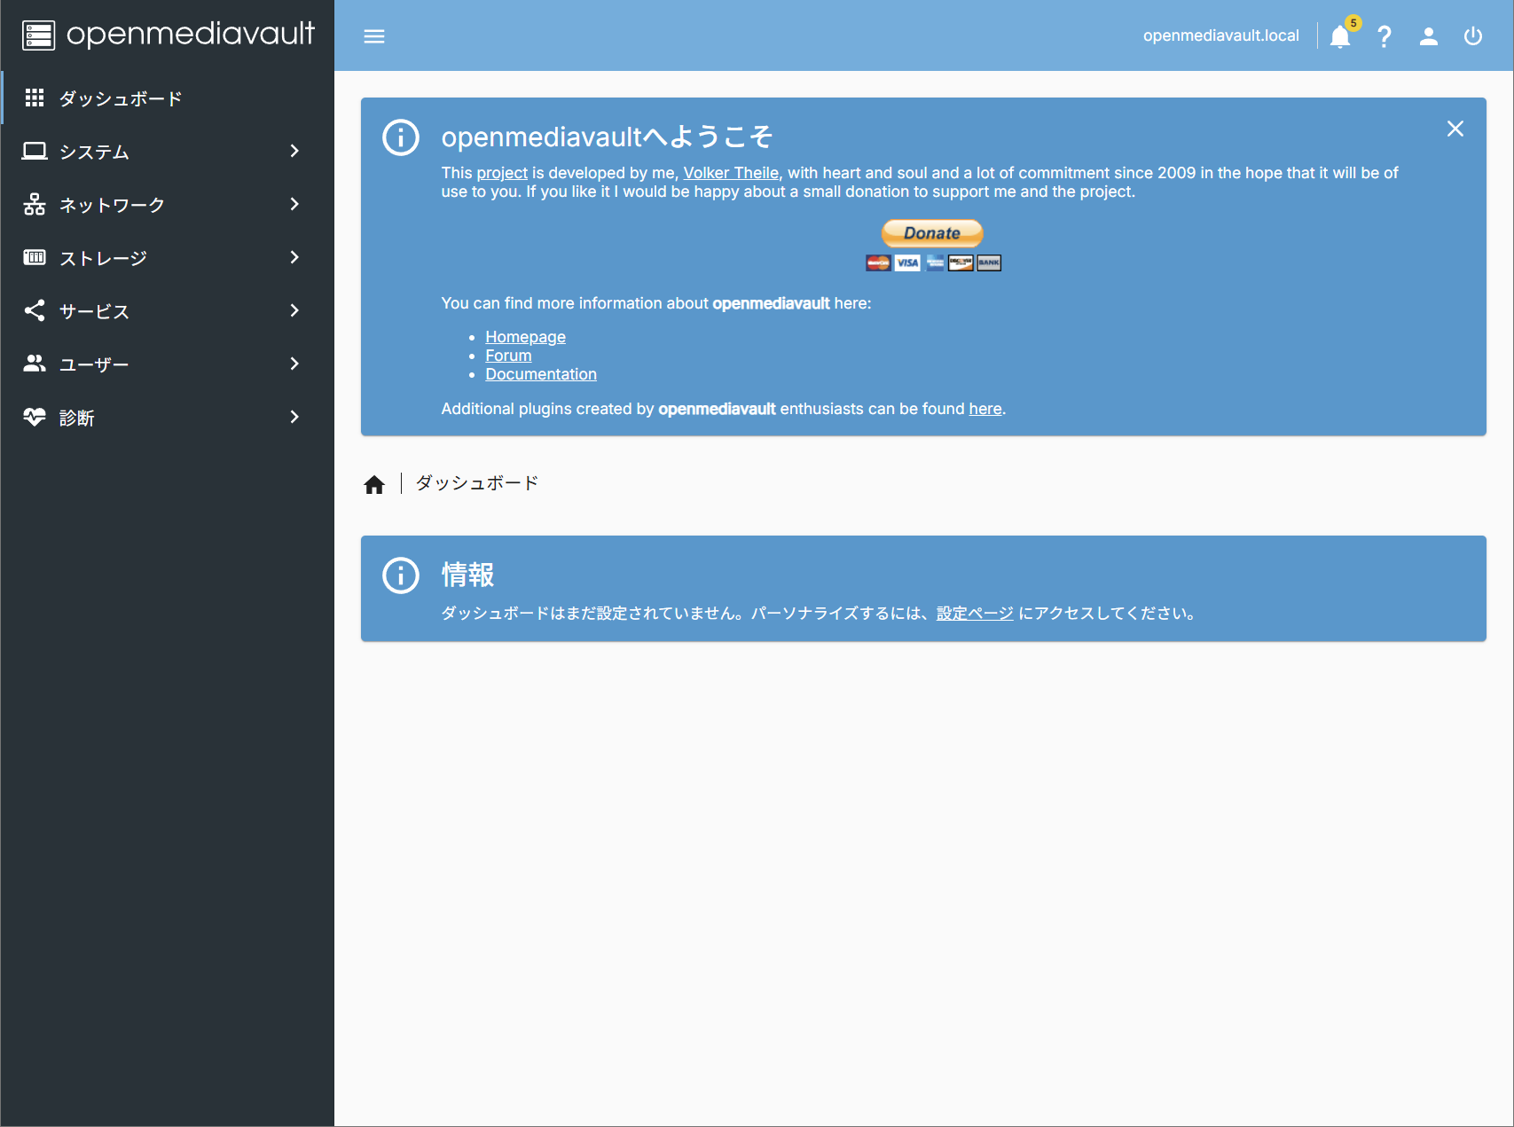1514x1127 pixels.
Task: Expand システム with chevron arrow
Action: (x=294, y=151)
